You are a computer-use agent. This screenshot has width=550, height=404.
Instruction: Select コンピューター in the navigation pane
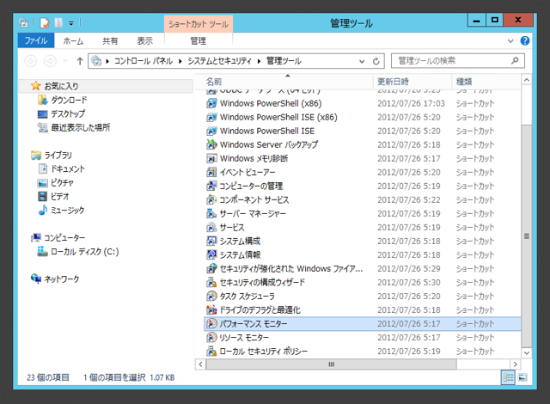click(58, 238)
